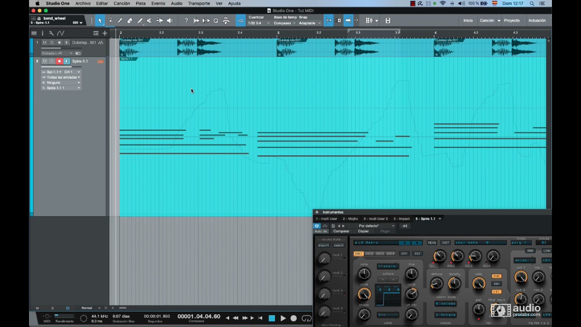581x327 pixels.
Task: Solo the Spire-1.1 track
Action: (52, 61)
